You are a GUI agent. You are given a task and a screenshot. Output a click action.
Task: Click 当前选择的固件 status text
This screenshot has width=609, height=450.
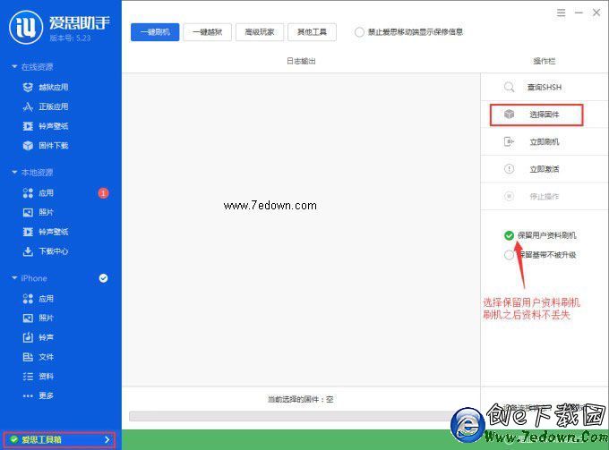coord(301,399)
